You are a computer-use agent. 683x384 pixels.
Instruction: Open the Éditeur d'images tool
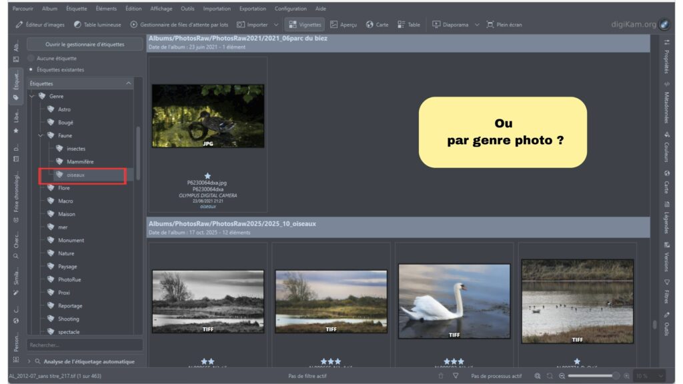(x=40, y=25)
